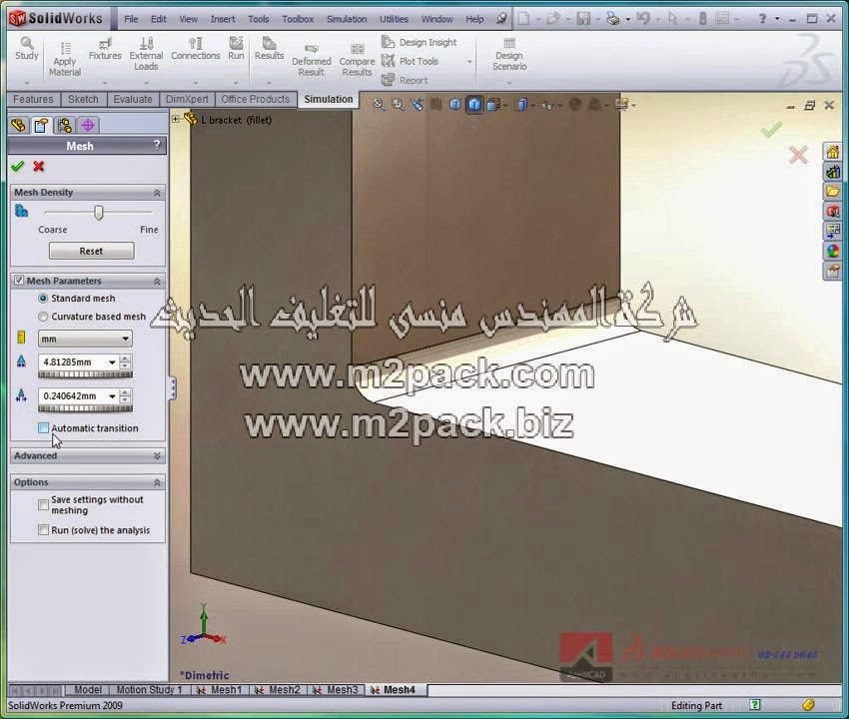Increase global size with spinner up arrow
The height and width of the screenshot is (719, 849).
click(125, 359)
